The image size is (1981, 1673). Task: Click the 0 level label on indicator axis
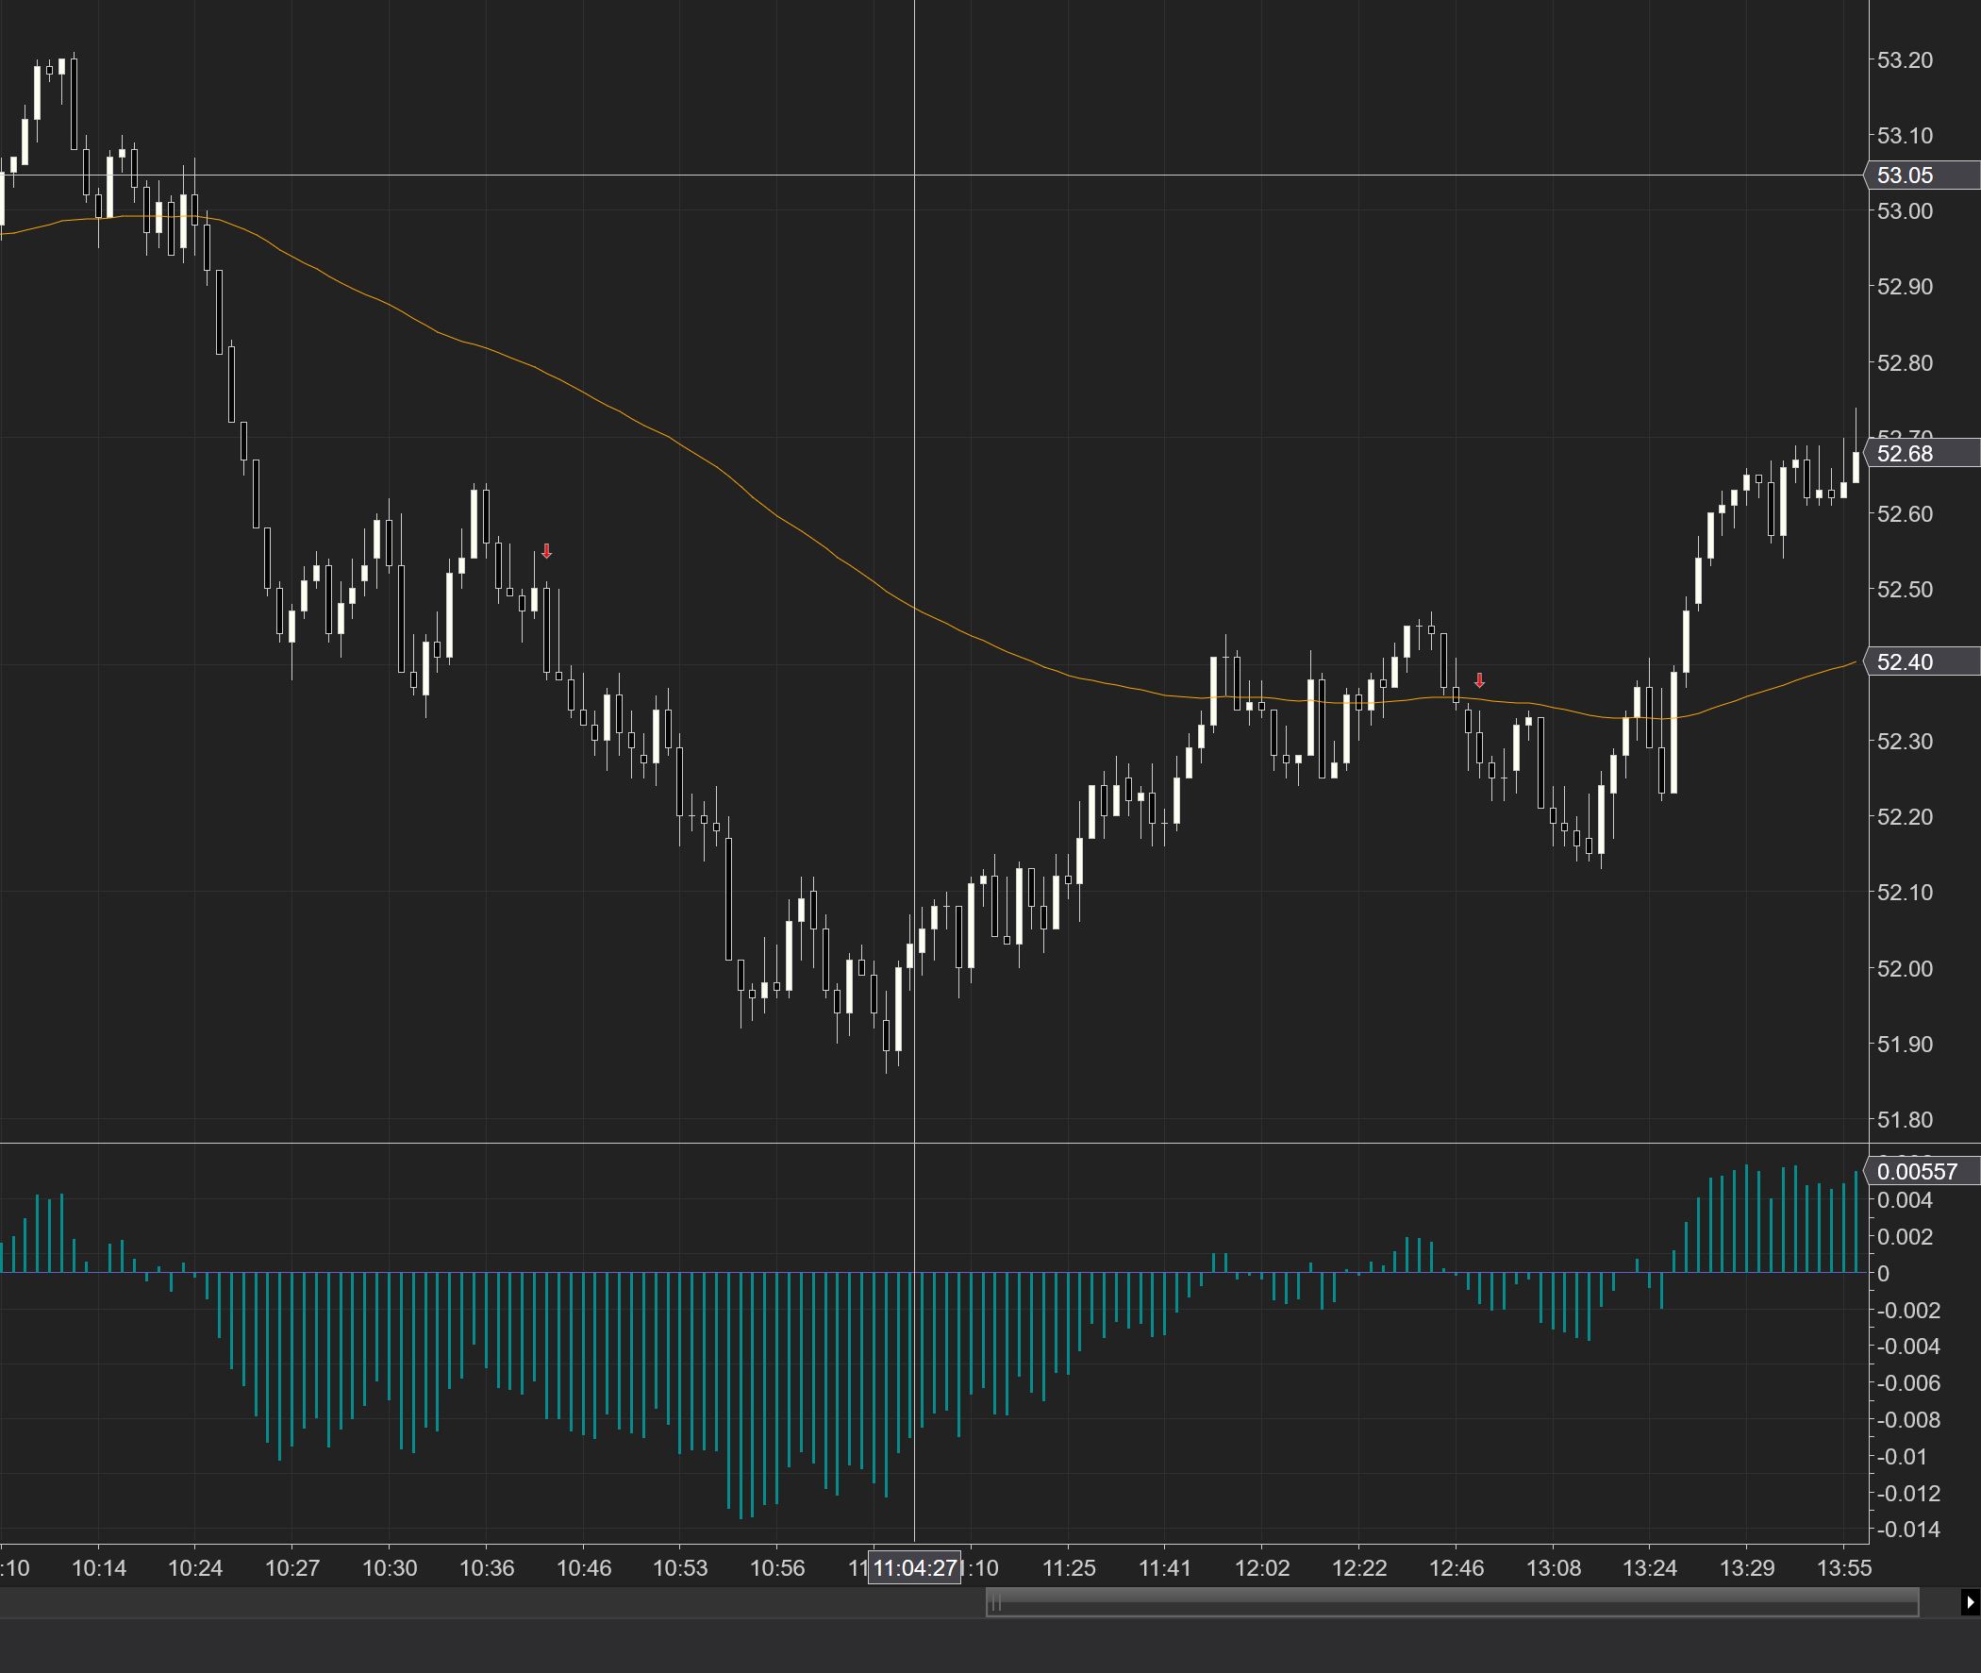1883,1274
